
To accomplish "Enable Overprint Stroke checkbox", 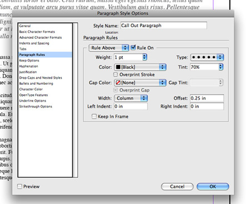I will (x=116, y=74).
